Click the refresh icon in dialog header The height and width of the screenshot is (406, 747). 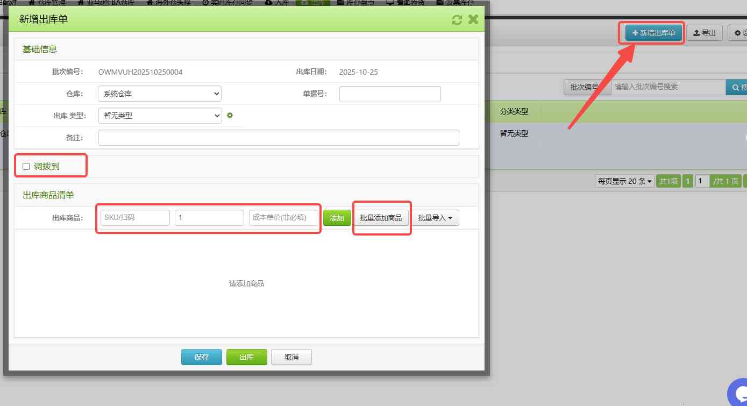point(457,20)
